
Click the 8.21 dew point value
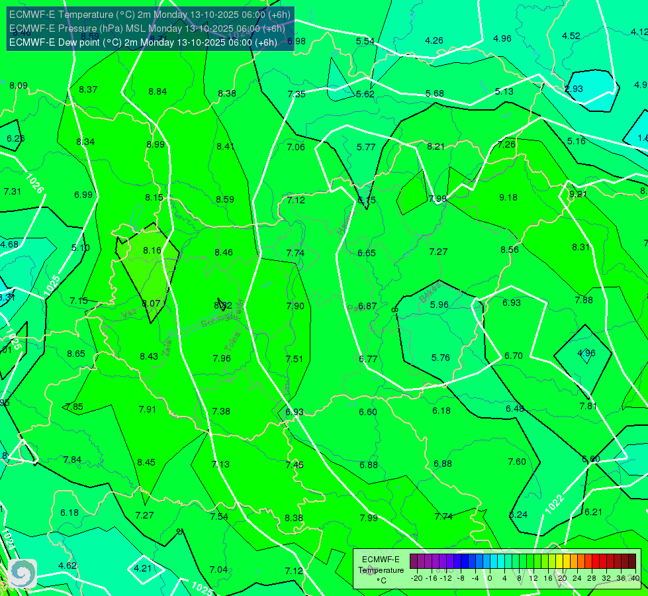point(436,146)
